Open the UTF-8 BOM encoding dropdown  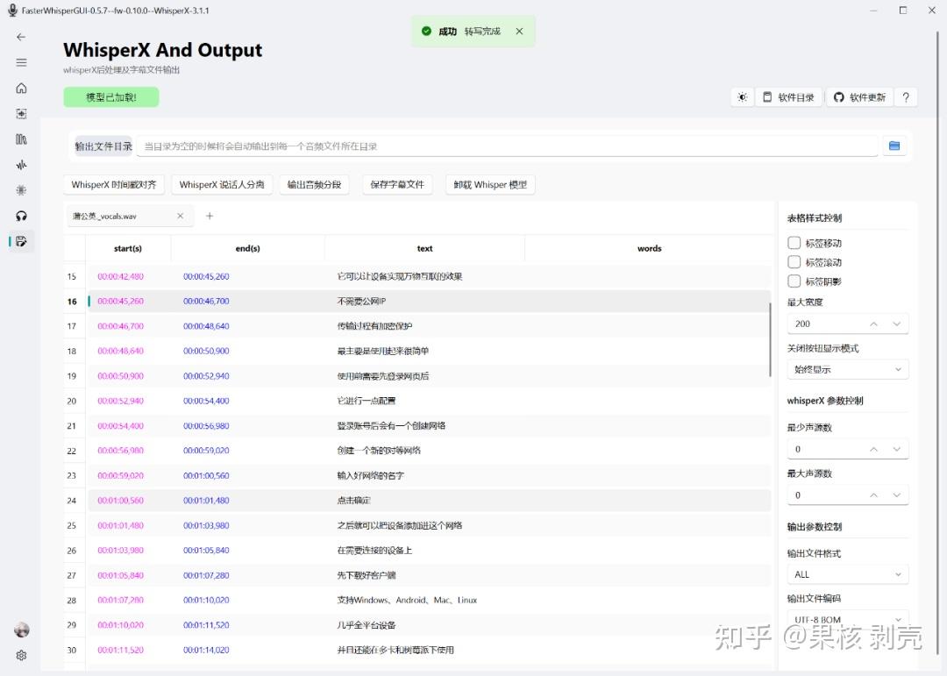point(847,619)
